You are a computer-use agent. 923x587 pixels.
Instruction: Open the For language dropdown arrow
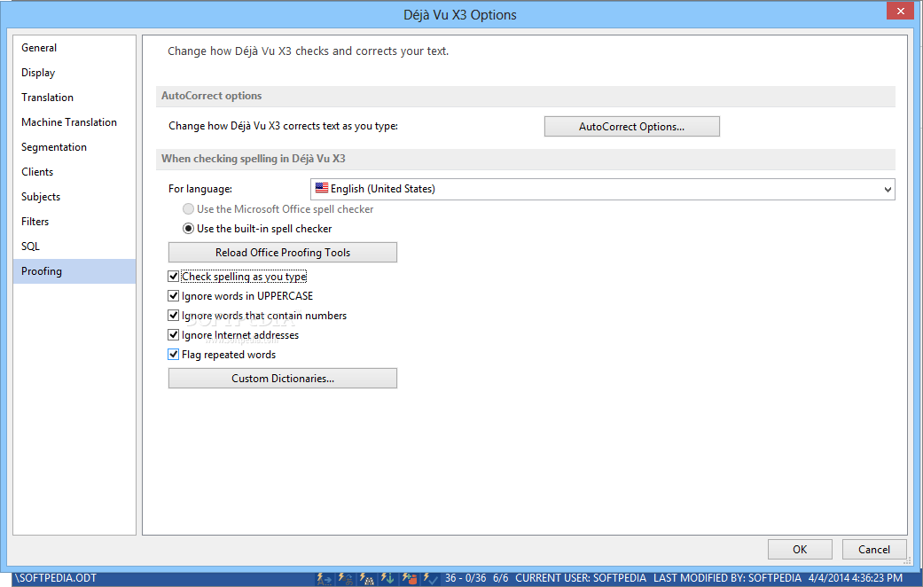[x=888, y=190]
